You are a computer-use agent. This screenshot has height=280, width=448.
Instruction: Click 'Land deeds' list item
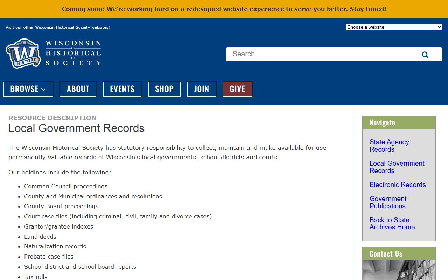tap(40, 237)
